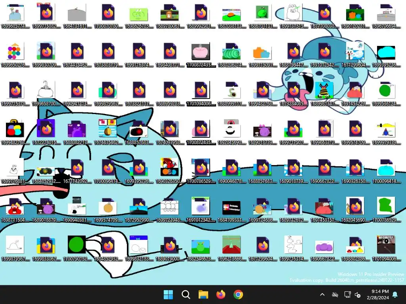Image resolution: width=406 pixels, height=304 pixels.
Task: Expand hidden system tray icons chevron
Action: click(322, 294)
